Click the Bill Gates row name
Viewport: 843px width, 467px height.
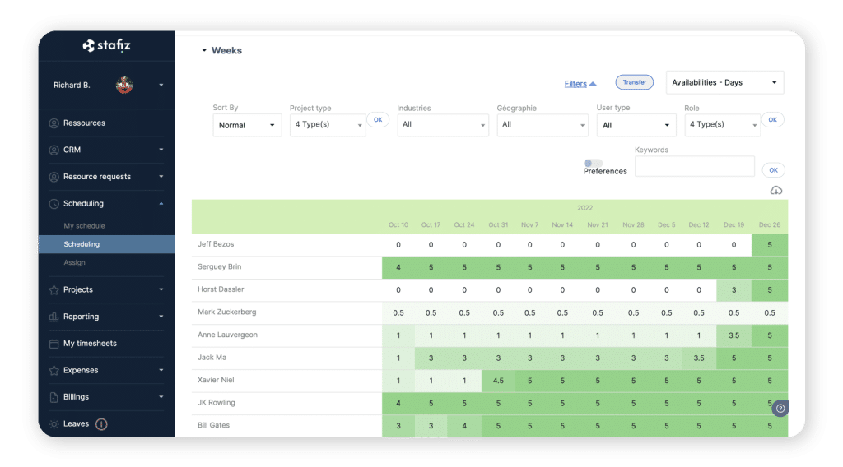pos(213,425)
